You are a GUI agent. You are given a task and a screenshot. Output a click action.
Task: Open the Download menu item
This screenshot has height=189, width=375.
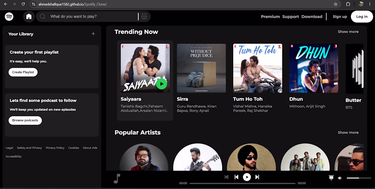pyautogui.click(x=312, y=16)
